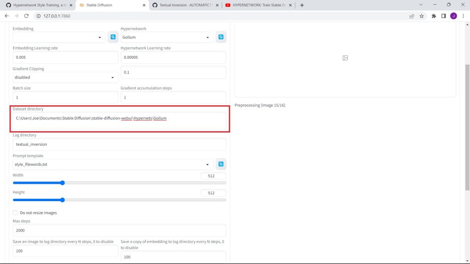Click the Height slider handle
The image size is (470, 264).
click(62, 200)
